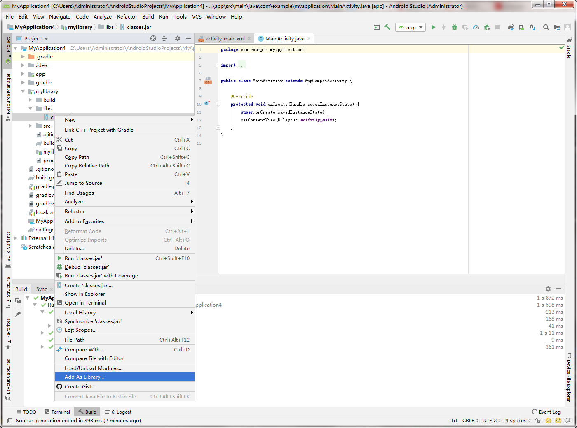Click the Make Project hammer icon
The image size is (577, 428).
[387, 27]
